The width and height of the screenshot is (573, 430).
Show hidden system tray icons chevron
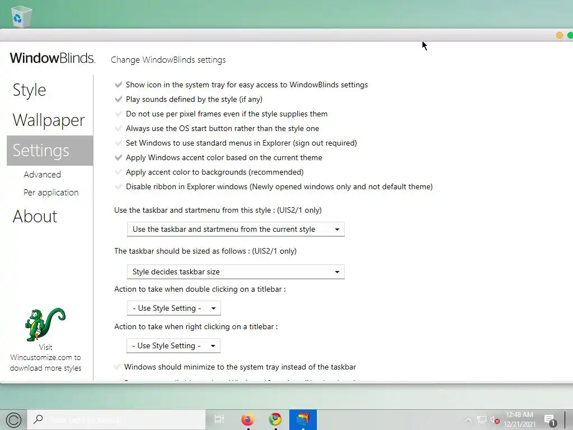[x=468, y=420]
